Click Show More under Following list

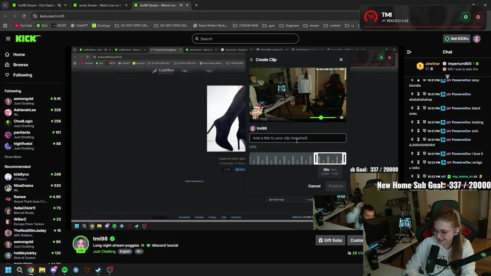pos(13,157)
